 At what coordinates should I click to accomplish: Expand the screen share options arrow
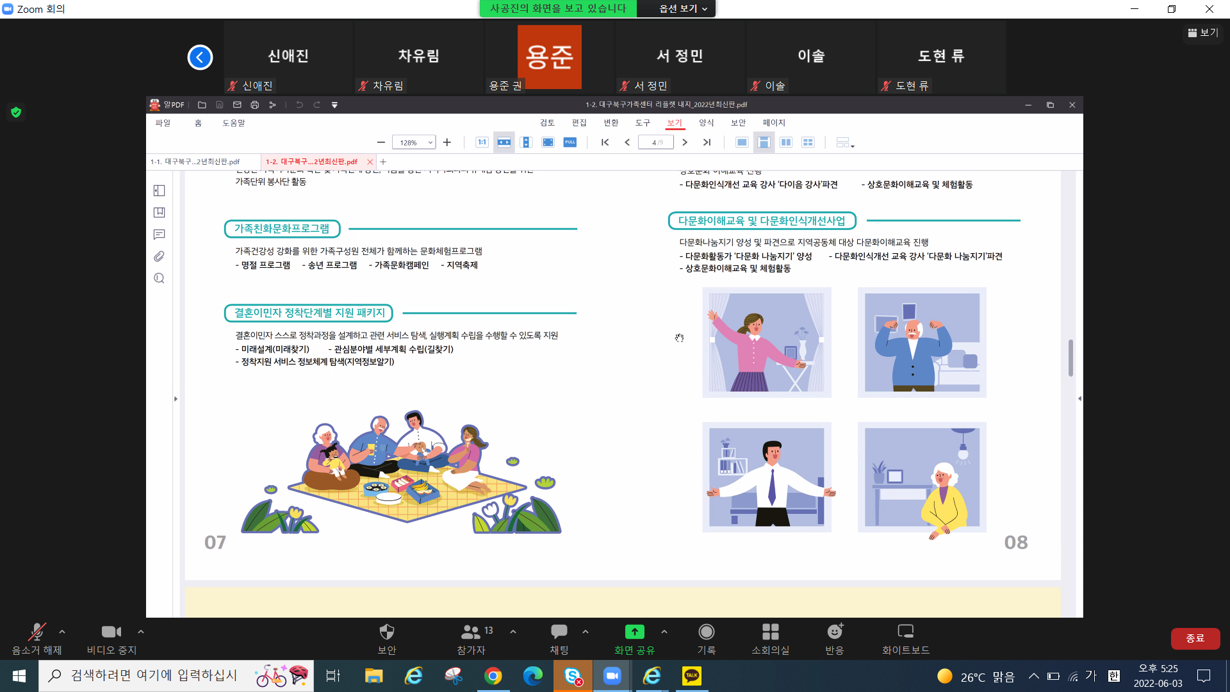[664, 632]
